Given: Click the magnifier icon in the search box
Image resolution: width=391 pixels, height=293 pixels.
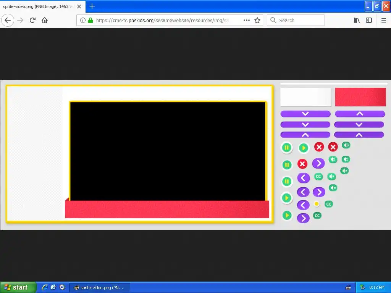Looking at the screenshot, I should pyautogui.click(x=273, y=21).
